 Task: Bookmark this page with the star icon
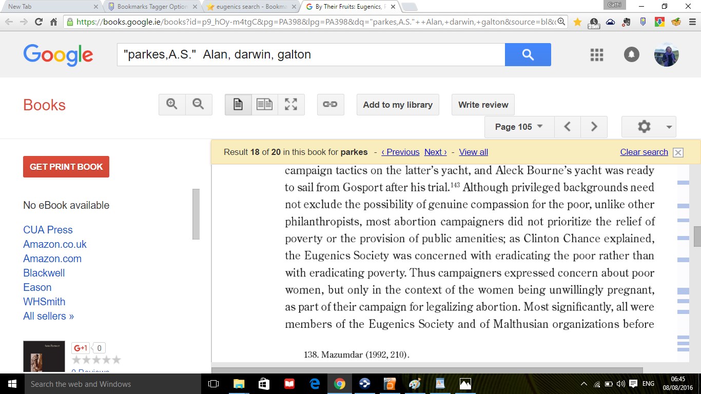[x=578, y=22]
